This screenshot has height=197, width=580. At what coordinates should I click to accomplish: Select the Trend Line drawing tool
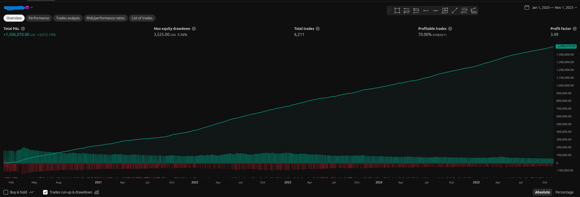[x=454, y=11]
